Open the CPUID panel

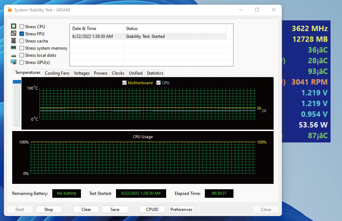pyautogui.click(x=152, y=210)
